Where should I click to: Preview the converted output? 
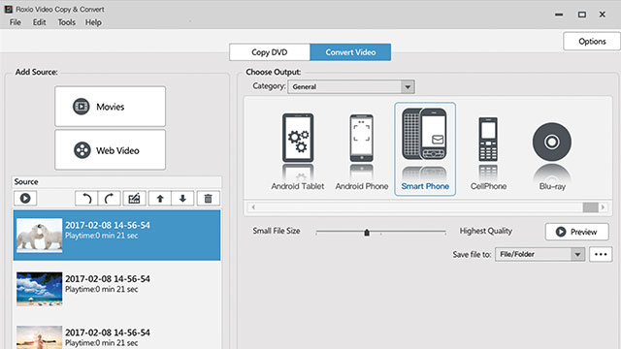[x=576, y=232]
